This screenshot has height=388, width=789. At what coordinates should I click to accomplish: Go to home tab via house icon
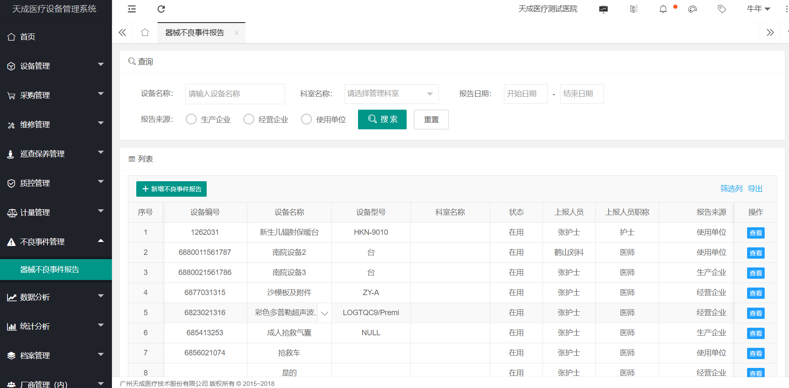pyautogui.click(x=145, y=33)
